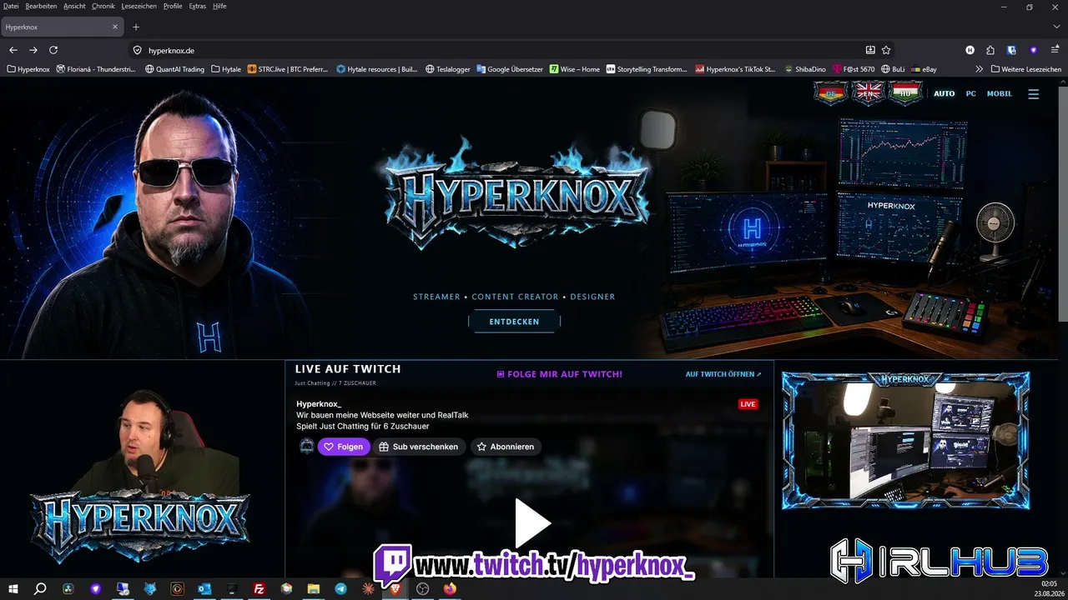Open the Windows Start menu
This screenshot has height=600, width=1068.
click(x=13, y=589)
